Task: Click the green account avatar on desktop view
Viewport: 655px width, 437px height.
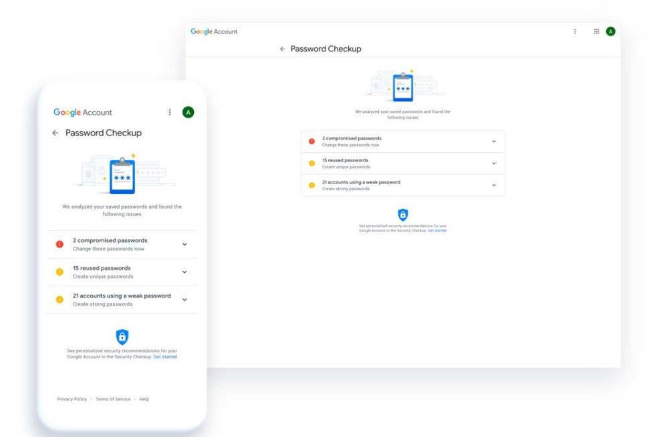Action: point(610,31)
